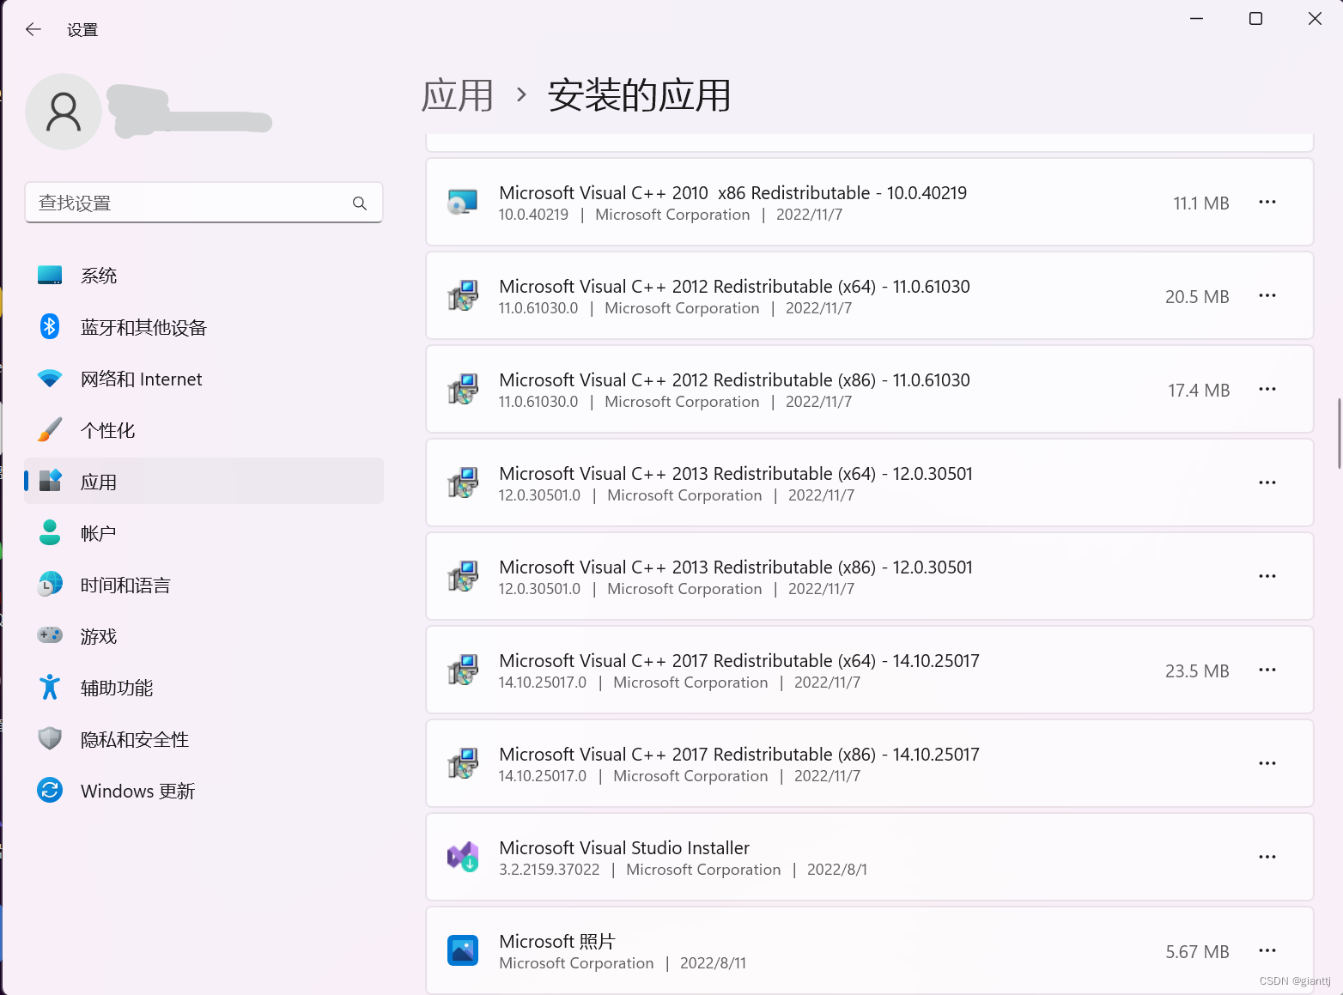The width and height of the screenshot is (1343, 995).
Task: Open options menu for Visual C++ 2010 x86
Action: (x=1267, y=202)
